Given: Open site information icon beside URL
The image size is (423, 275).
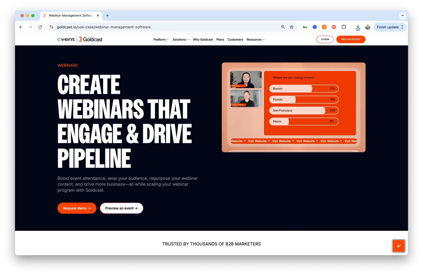Looking at the screenshot, I should click(52, 27).
